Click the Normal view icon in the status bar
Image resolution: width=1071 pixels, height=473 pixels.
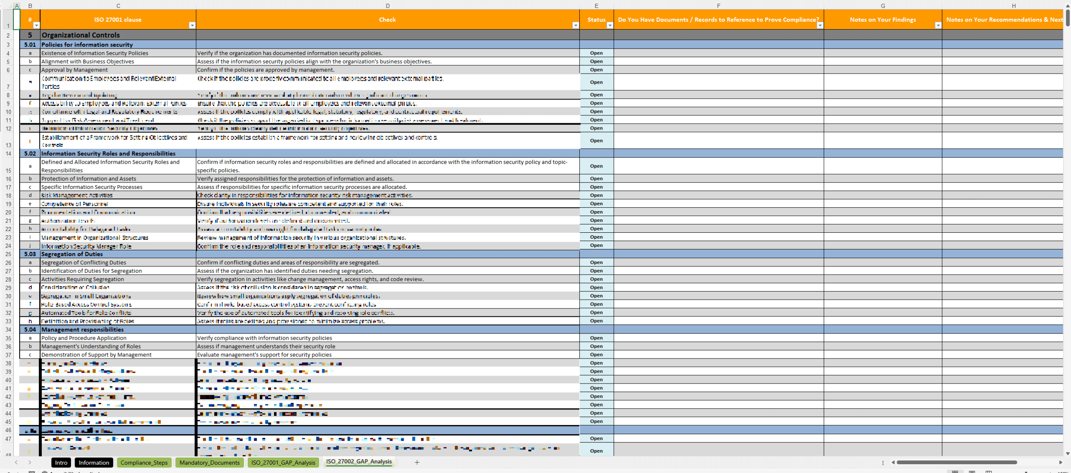coord(956,472)
